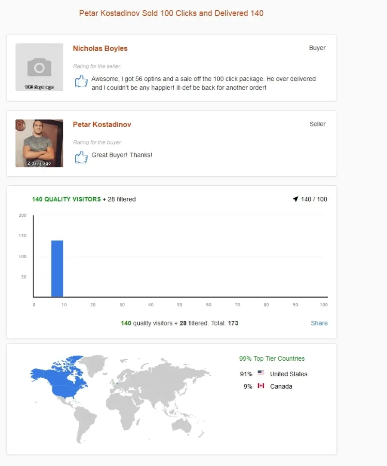This screenshot has width=387, height=466.
Task: Open Petar Kostadinov seller name link
Action: 102,125
